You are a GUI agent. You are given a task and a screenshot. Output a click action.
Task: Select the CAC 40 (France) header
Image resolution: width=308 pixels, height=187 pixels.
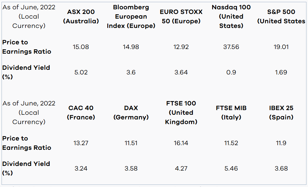(x=81, y=113)
